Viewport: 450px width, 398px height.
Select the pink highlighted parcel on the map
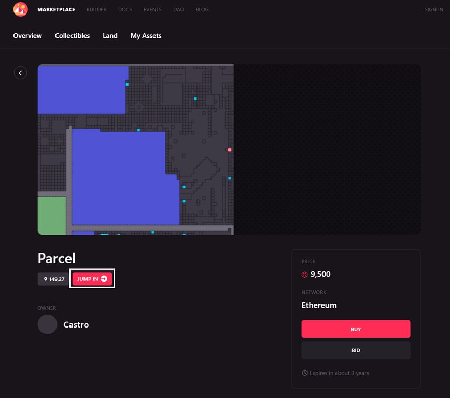229,150
